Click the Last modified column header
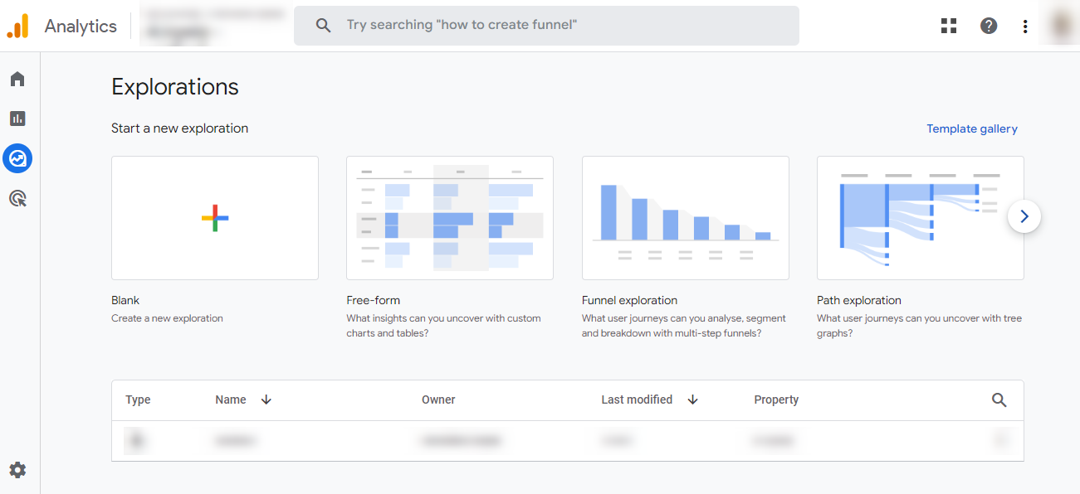The width and height of the screenshot is (1080, 494). pyautogui.click(x=637, y=400)
